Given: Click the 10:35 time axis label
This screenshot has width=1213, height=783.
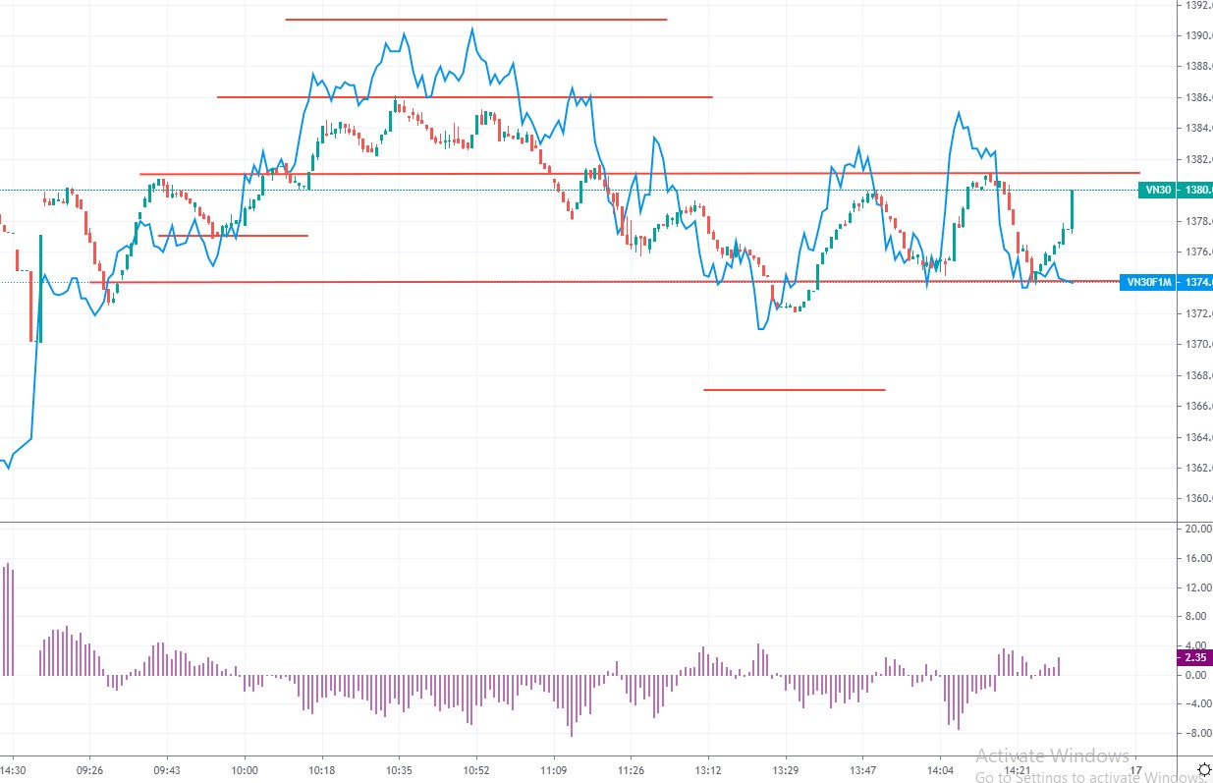Looking at the screenshot, I should point(399,770).
